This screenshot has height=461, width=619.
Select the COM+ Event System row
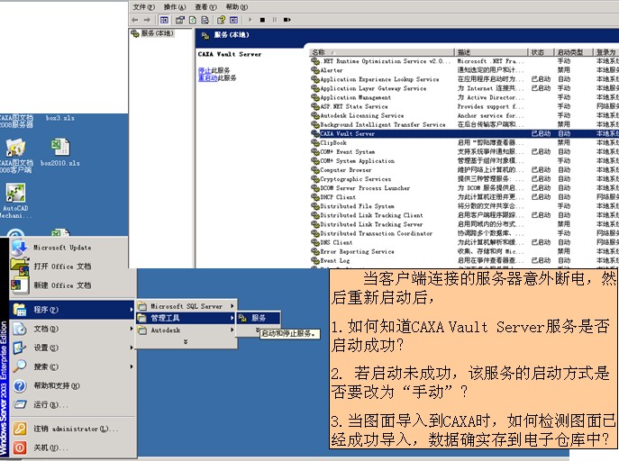pyautogui.click(x=465, y=152)
